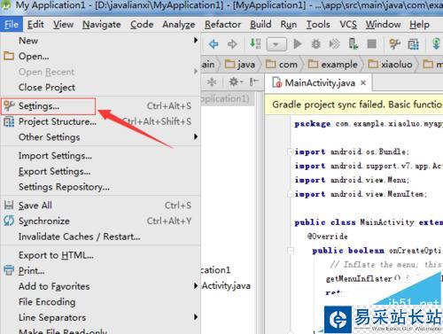Collapse onCreateOptionsMenu method fold marker

click(x=291, y=251)
